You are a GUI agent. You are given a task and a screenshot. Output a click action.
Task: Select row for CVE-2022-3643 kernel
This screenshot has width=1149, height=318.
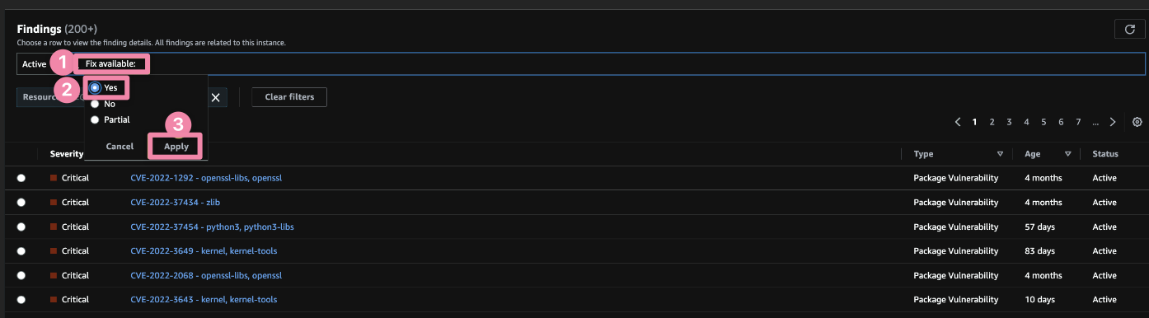[x=21, y=299]
